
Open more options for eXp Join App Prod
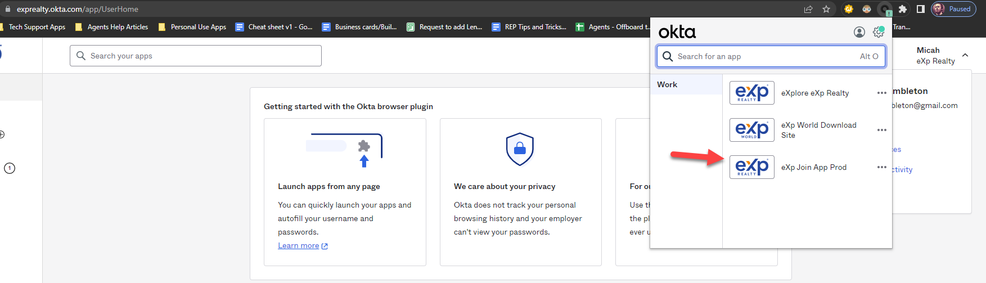click(881, 167)
